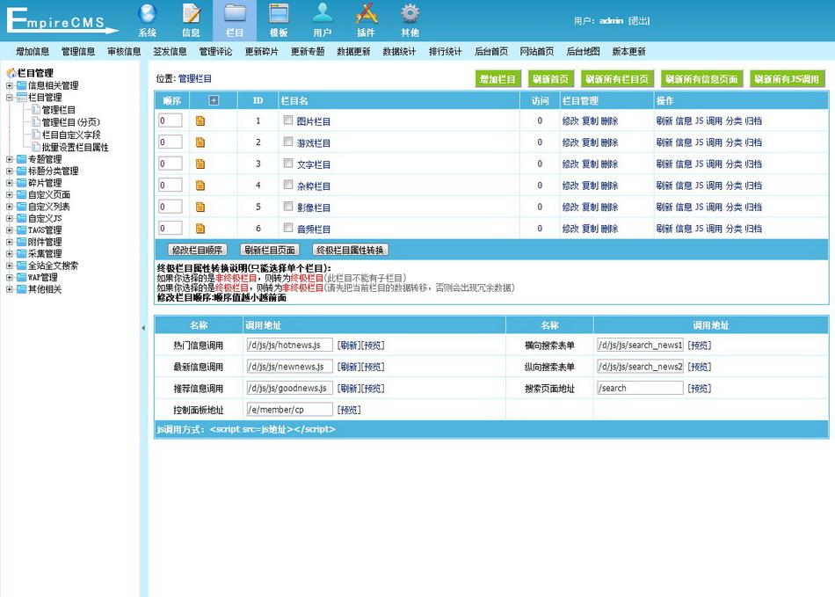Expand the 标题分类管理 tree node

coord(9,171)
